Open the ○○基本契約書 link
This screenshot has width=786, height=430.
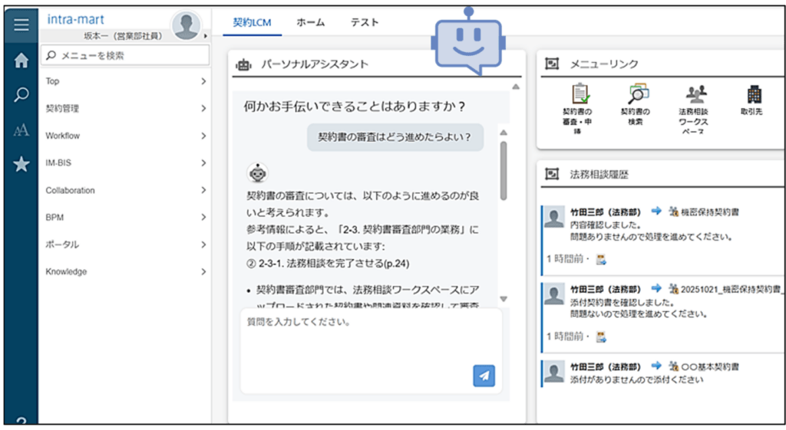pyautogui.click(x=710, y=367)
